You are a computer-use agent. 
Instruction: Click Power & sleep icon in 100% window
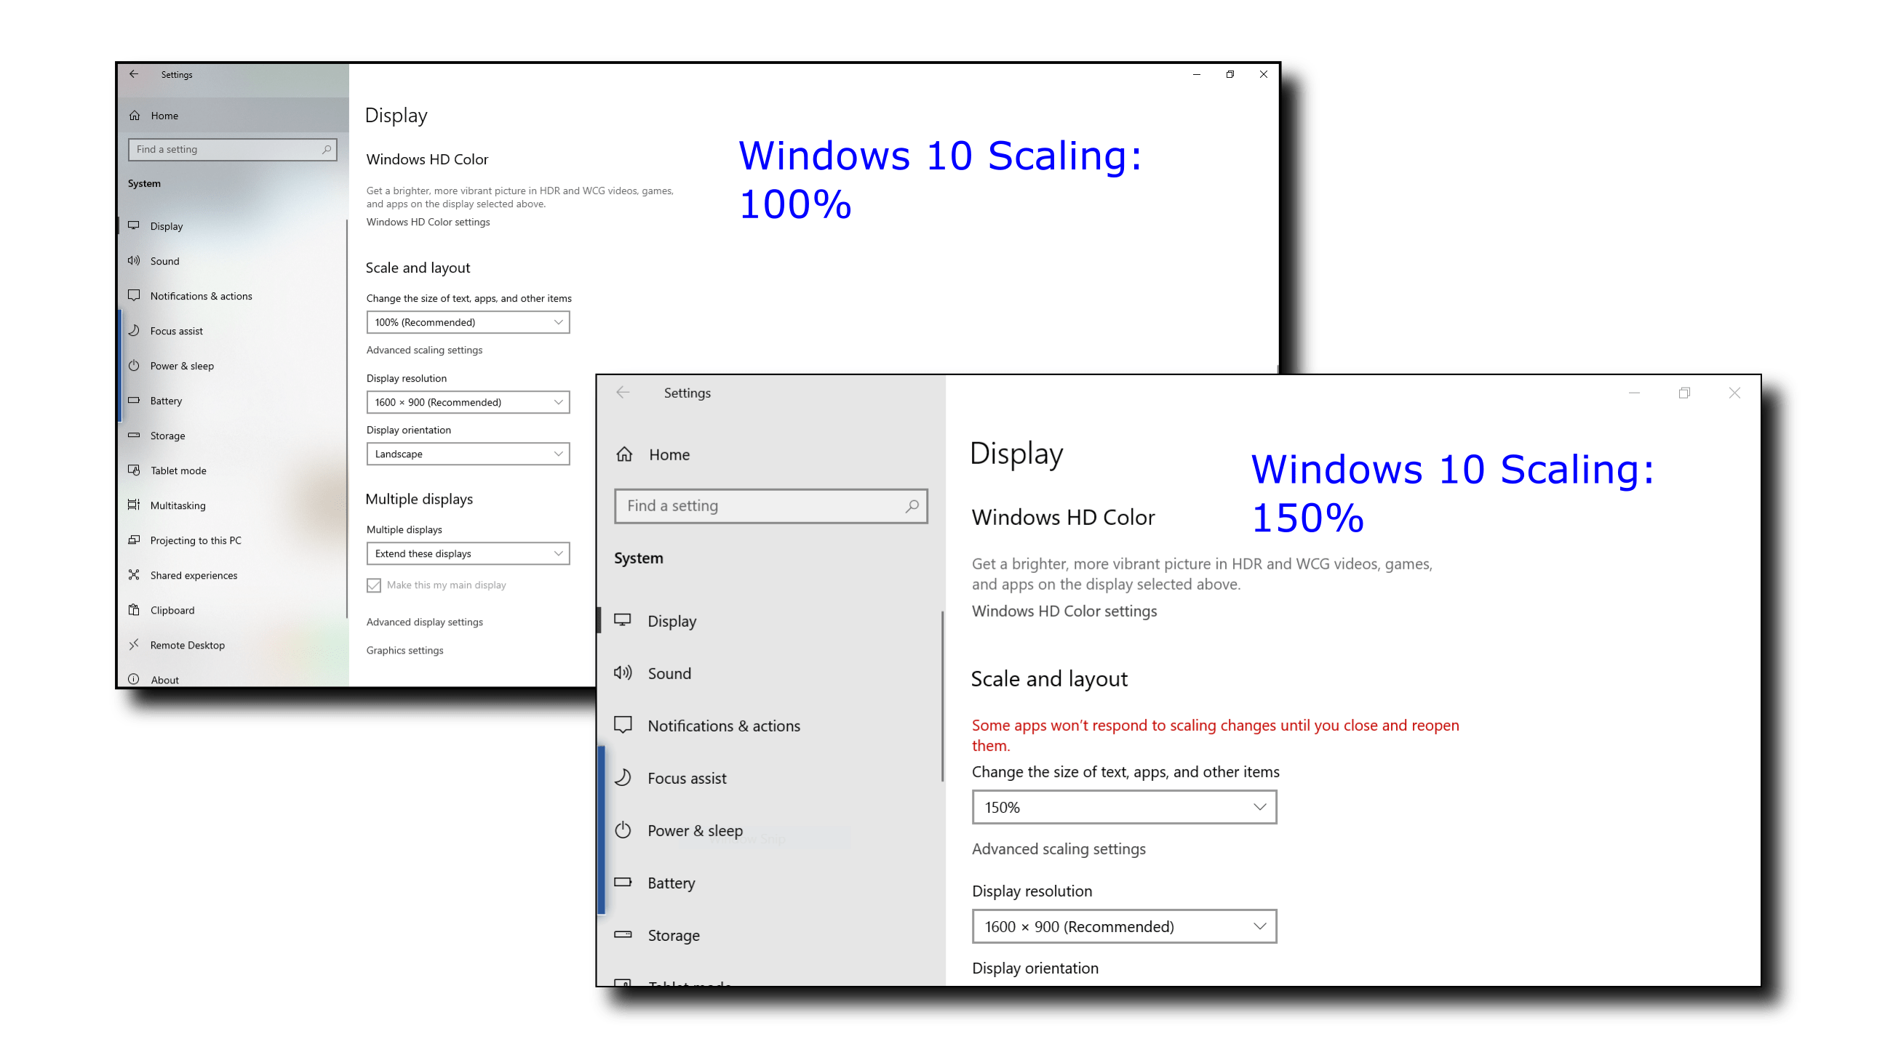[134, 366]
